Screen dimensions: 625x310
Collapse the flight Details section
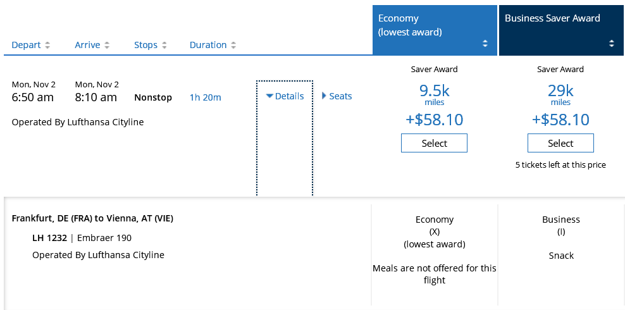tap(285, 96)
